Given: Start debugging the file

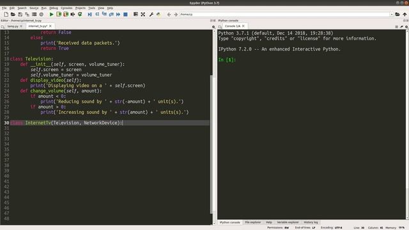Looking at the screenshot, I should [x=89, y=14].
